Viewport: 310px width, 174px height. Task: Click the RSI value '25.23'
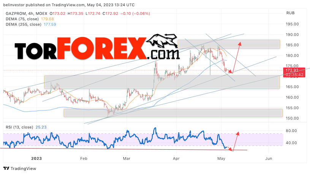click(x=41, y=127)
